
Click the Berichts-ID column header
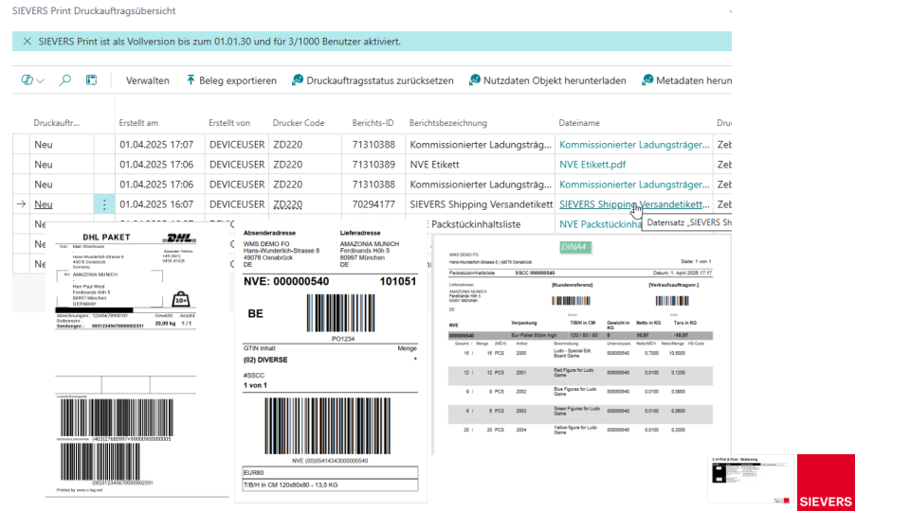373,123
